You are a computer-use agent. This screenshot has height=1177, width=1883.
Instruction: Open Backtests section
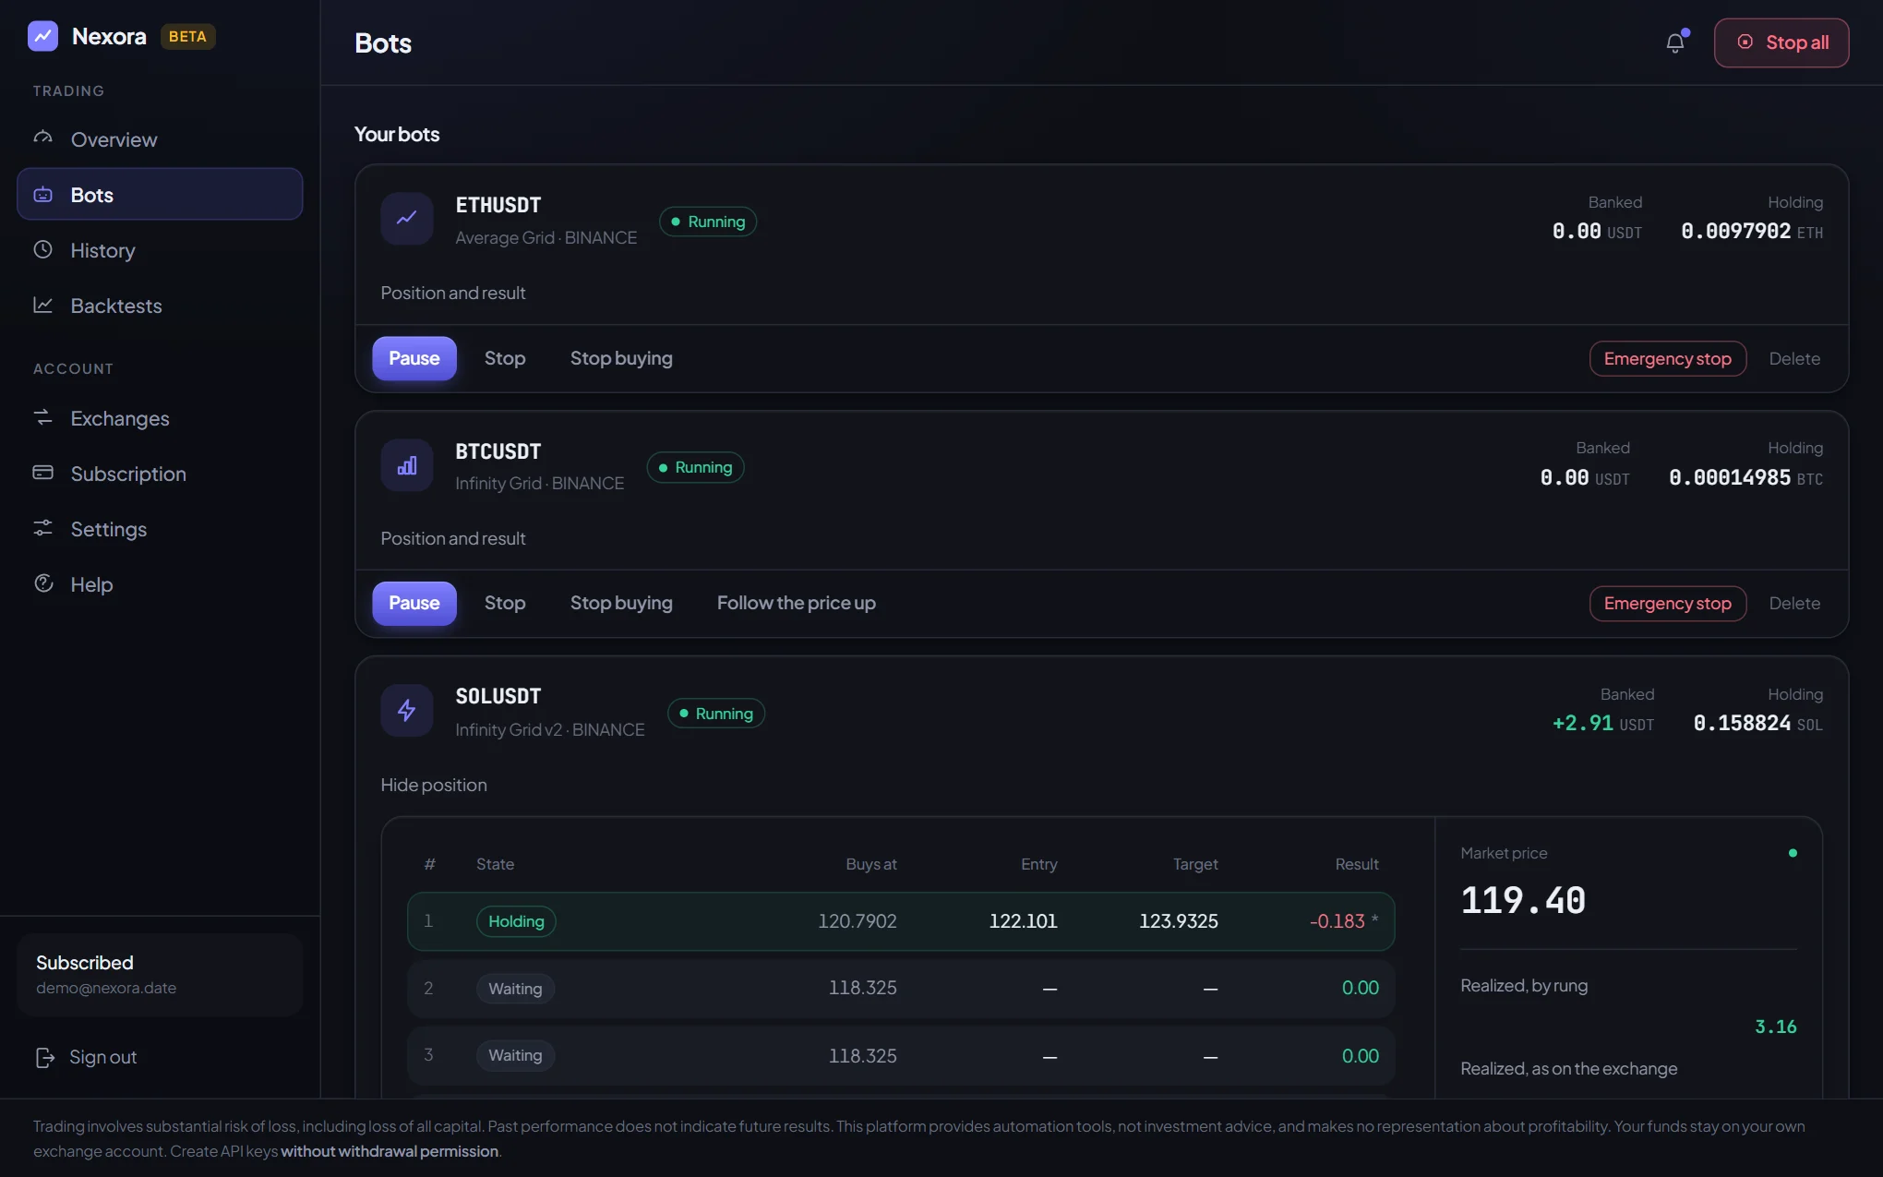tap(160, 306)
